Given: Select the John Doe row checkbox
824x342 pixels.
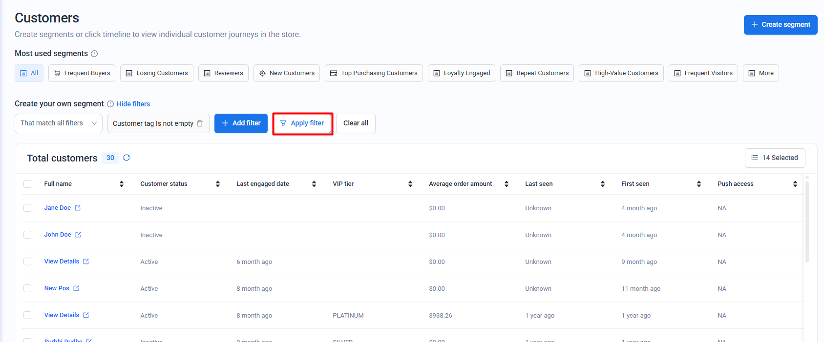Looking at the screenshot, I should click(27, 235).
